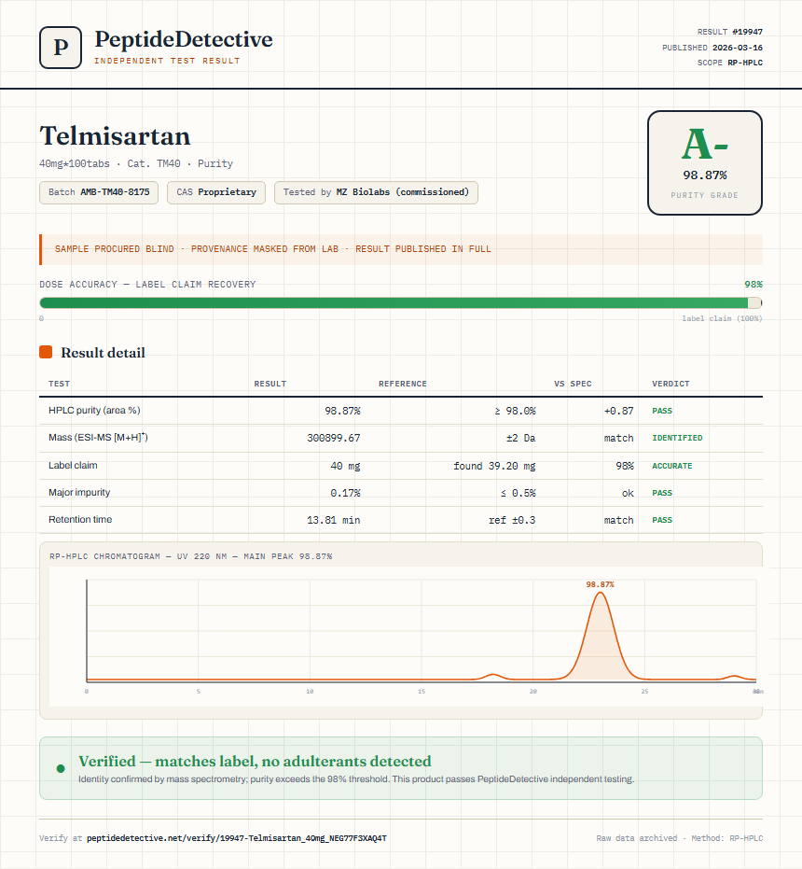Image resolution: width=802 pixels, height=869 pixels.
Task: Click the 98% dose accuracy value
Action: click(754, 285)
